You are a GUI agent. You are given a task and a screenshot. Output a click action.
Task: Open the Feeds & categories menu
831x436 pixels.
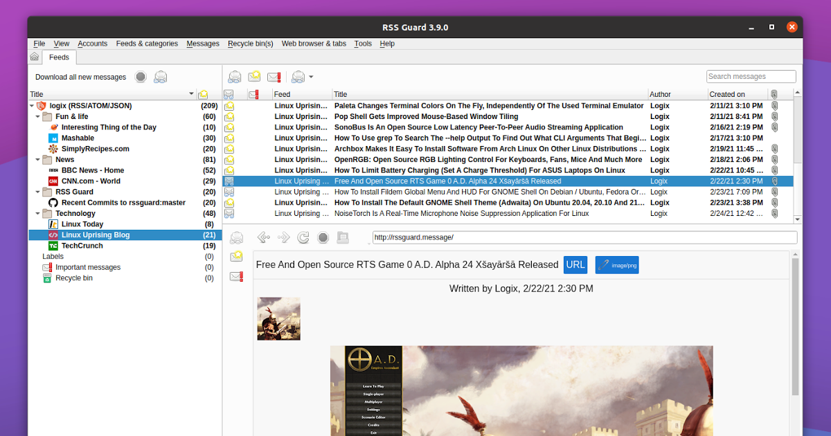(147, 44)
